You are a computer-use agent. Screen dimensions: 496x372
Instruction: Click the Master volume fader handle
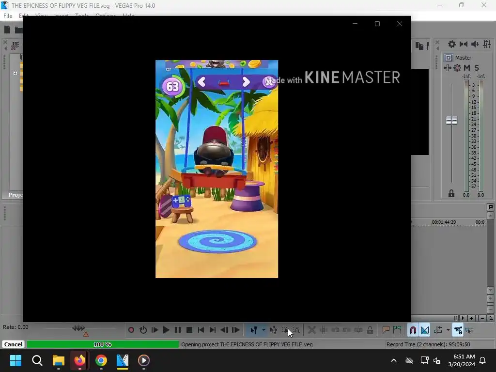coord(451,120)
